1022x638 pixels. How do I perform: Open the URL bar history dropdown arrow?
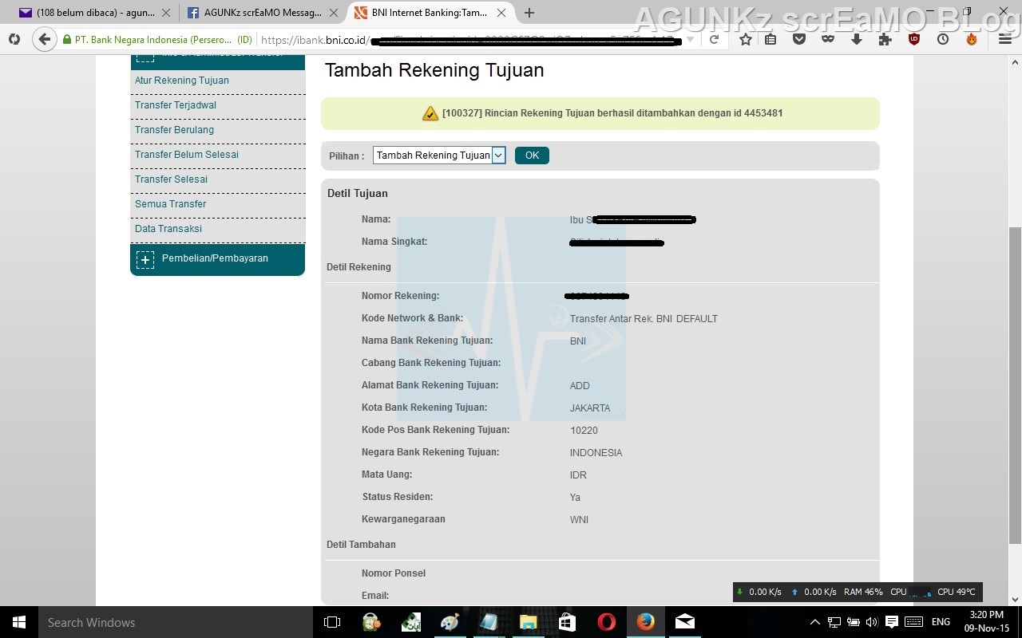691,40
